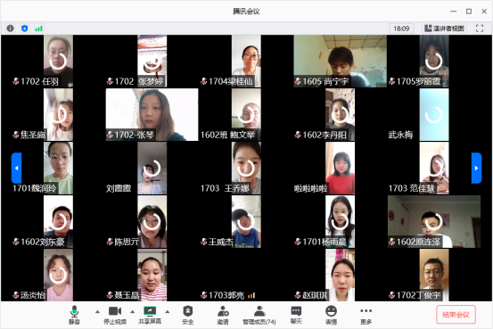The width and height of the screenshot is (493, 329).
Task: Open the security shield menu in the toolbar
Action: 188,315
